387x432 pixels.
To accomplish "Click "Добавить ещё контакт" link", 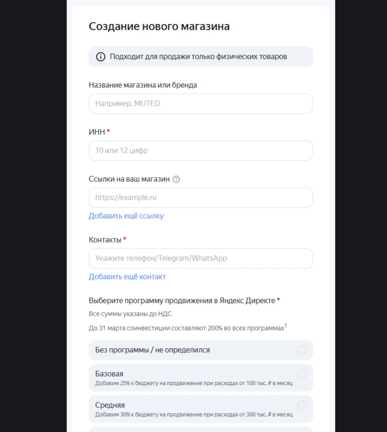I will pos(127,276).
